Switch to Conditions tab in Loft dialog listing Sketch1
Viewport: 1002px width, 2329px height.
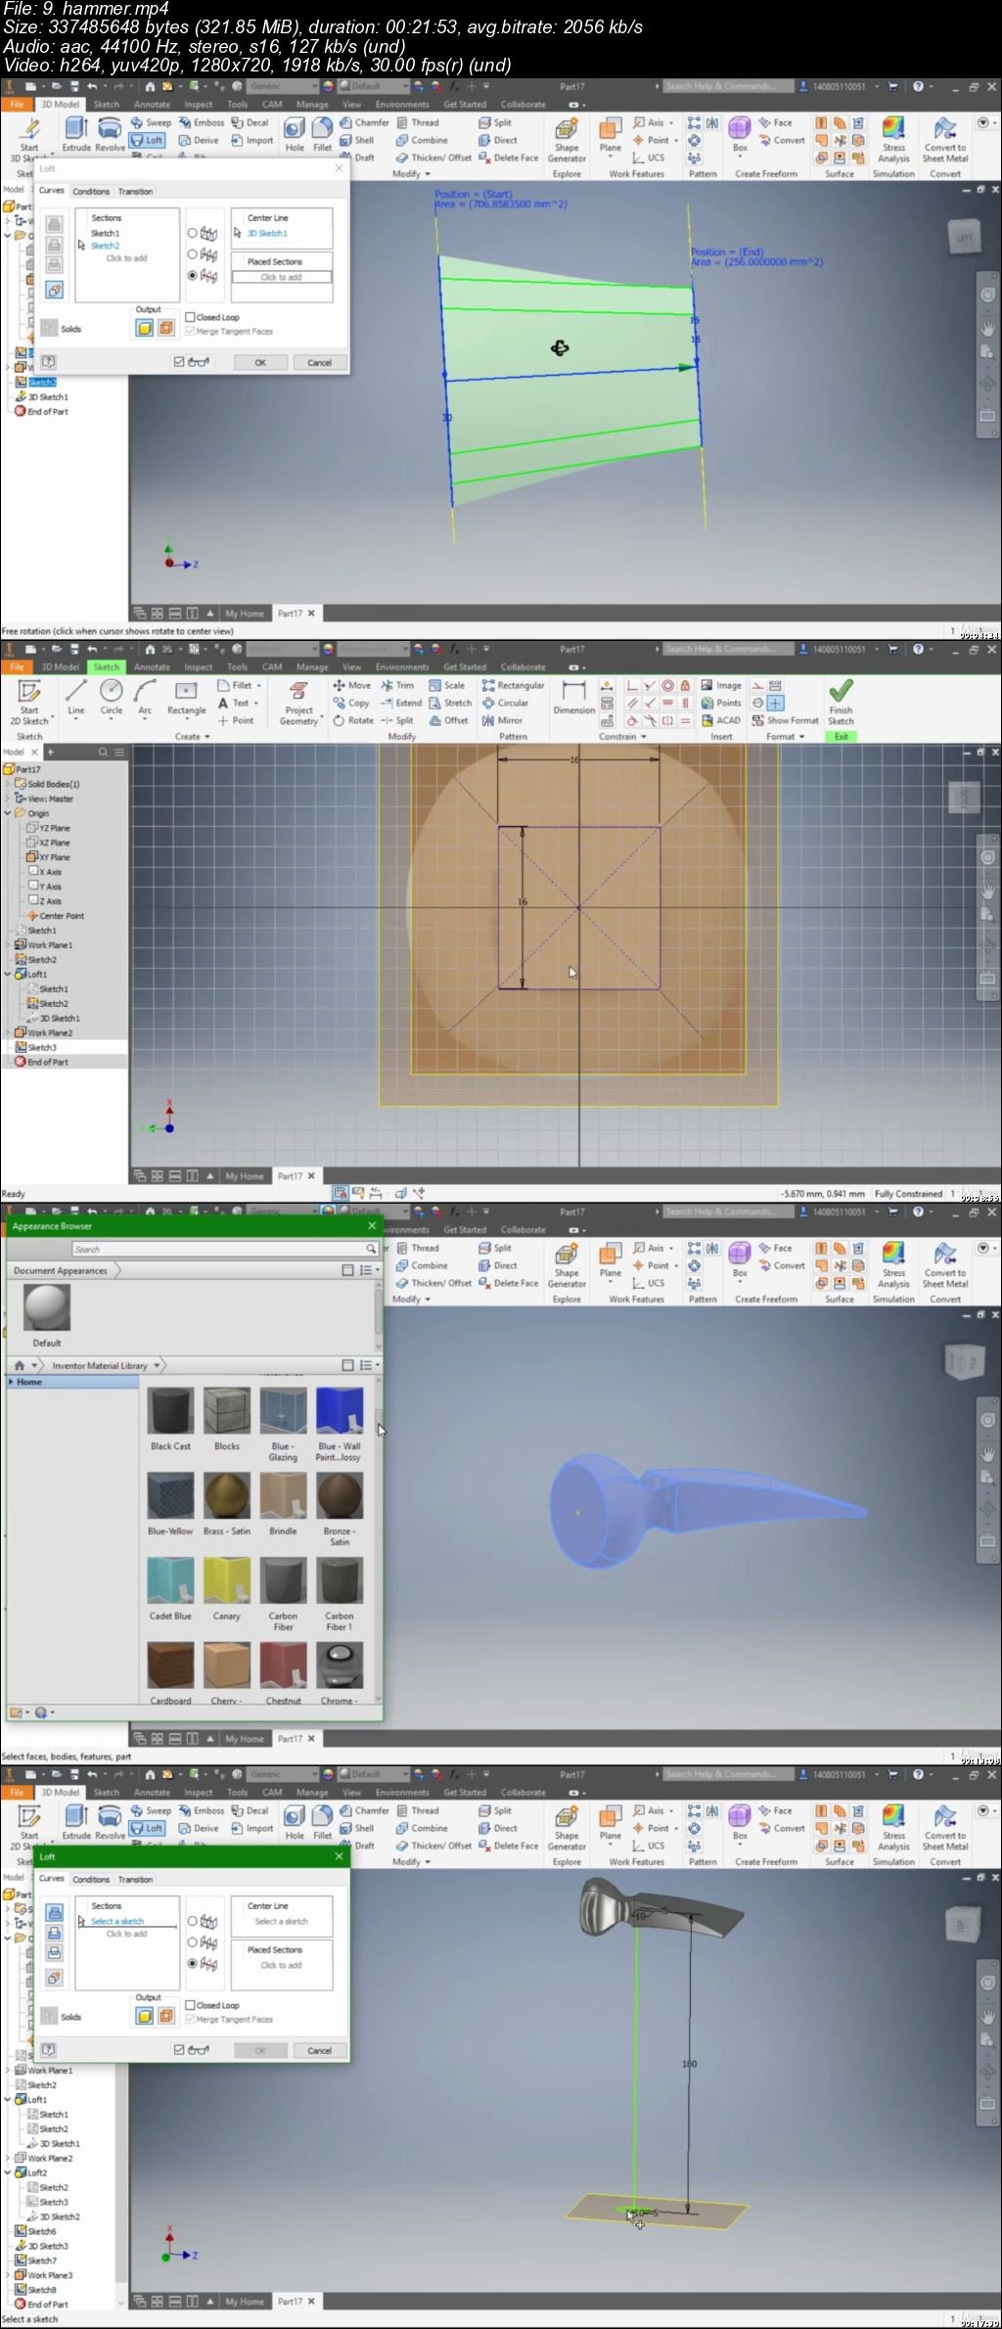(x=91, y=191)
